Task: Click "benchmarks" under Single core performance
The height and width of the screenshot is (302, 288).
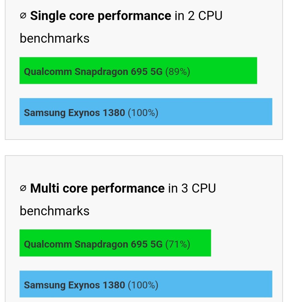Action: pyautogui.click(x=55, y=38)
